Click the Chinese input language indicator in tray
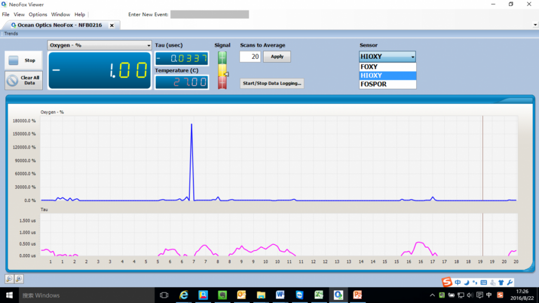The width and height of the screenshot is (539, 303). [489, 295]
